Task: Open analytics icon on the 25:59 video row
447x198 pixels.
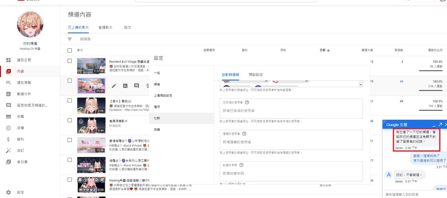Action: point(125,86)
